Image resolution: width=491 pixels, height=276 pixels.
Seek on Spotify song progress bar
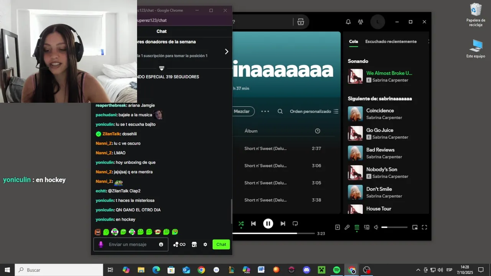pyautogui.click(x=274, y=233)
